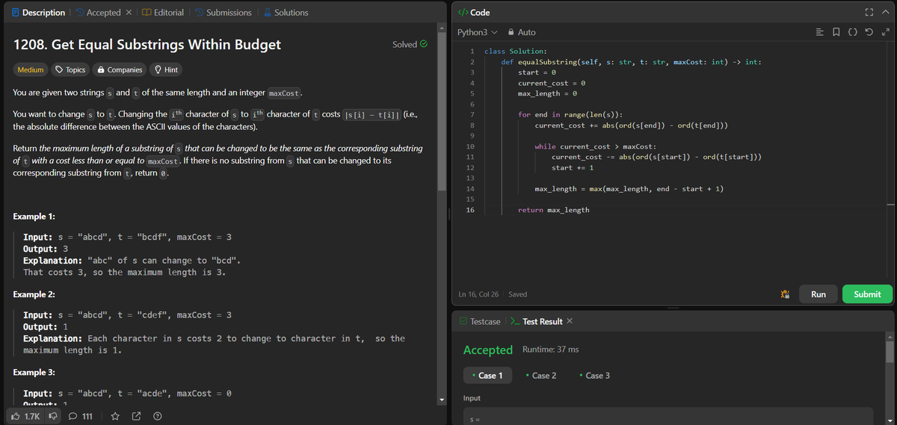Open the 111 comments discussion
The width and height of the screenshot is (897, 425).
pos(81,416)
